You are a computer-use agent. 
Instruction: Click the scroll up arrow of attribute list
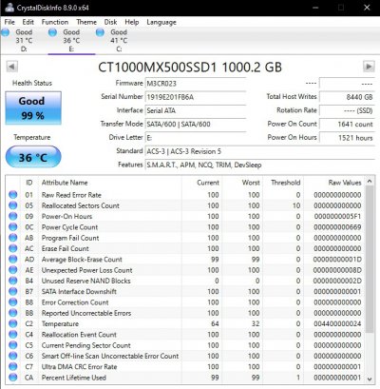coord(370,182)
